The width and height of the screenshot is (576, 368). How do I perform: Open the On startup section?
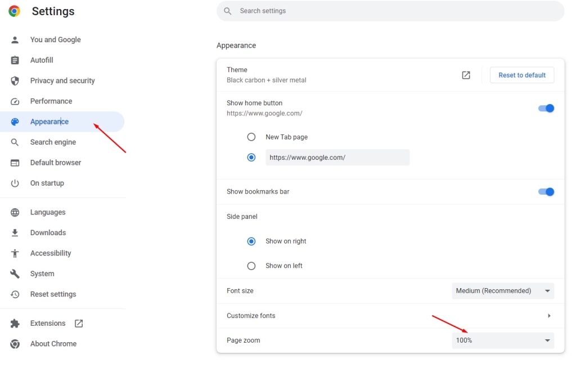(47, 183)
